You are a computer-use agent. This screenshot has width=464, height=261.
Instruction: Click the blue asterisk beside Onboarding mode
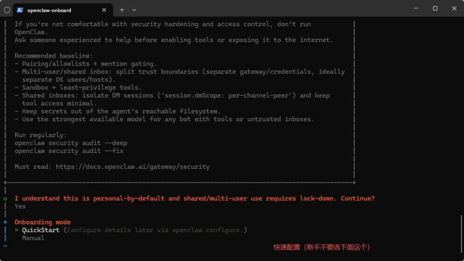[5, 222]
